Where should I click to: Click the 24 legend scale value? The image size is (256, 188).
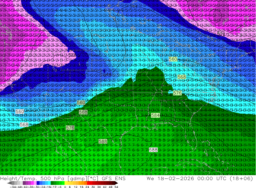coord(87,187)
